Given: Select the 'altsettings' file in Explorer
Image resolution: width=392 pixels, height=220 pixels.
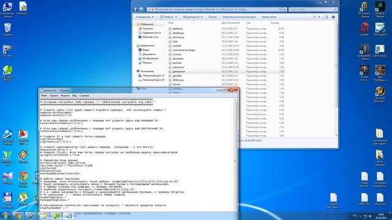Looking at the screenshot, I should coord(178,33).
